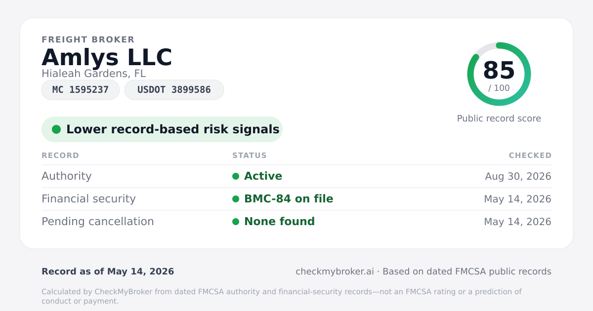This screenshot has height=311, width=593.
Task: Click the Amlys LLC company name
Action: [107, 57]
